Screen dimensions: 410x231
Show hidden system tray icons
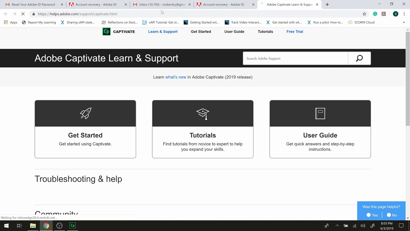(337, 226)
